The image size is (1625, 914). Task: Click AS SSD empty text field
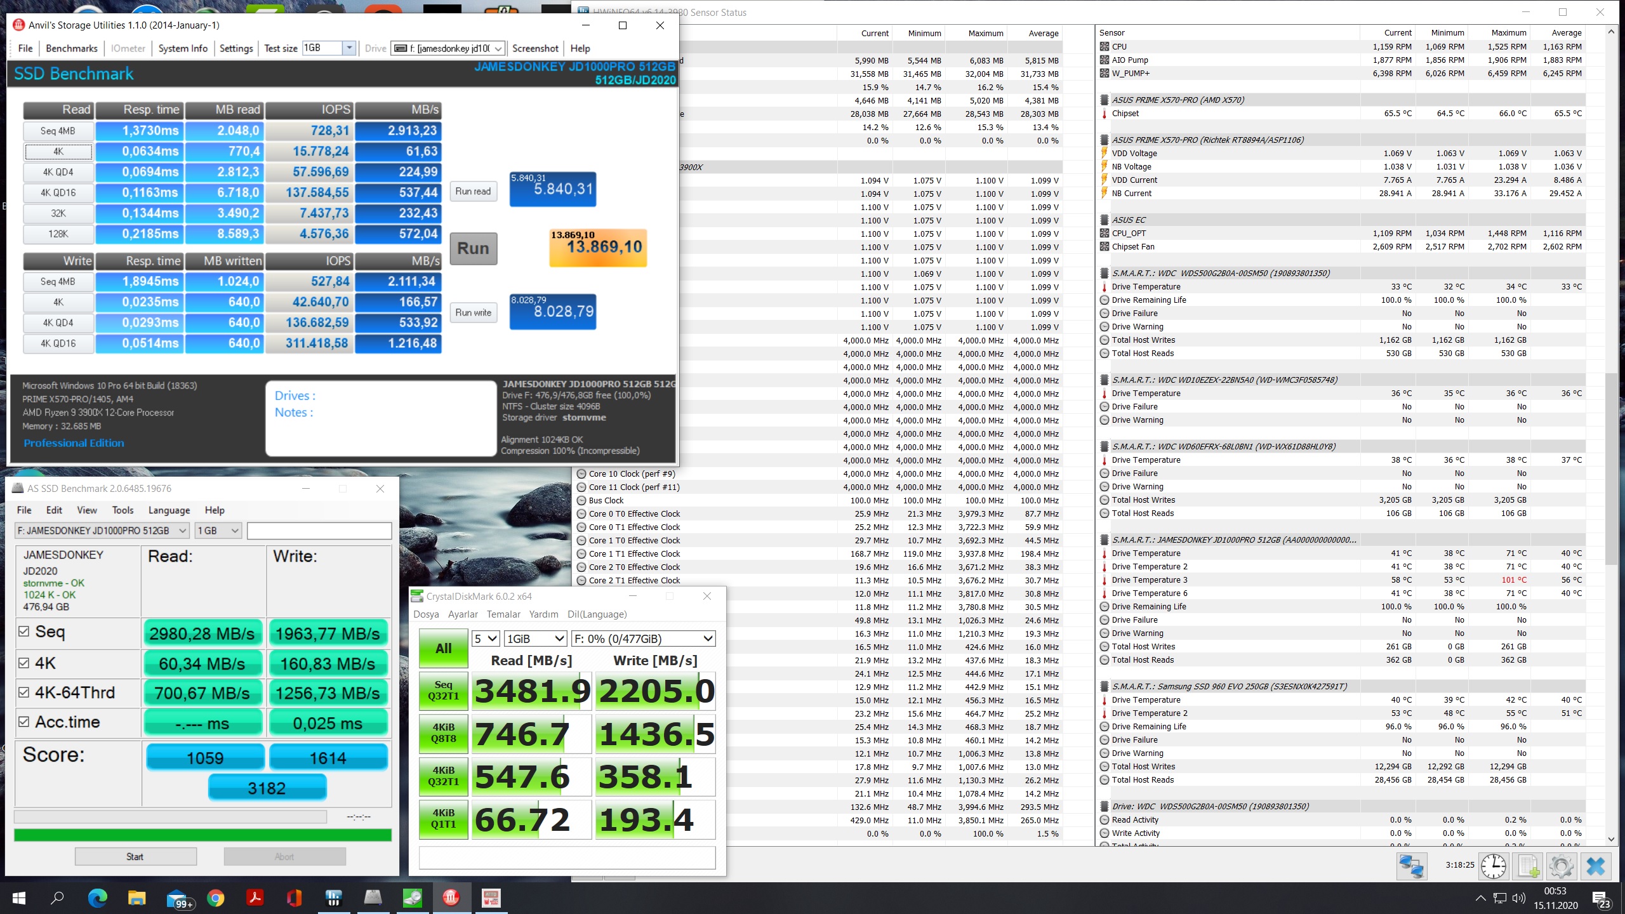pyautogui.click(x=319, y=531)
